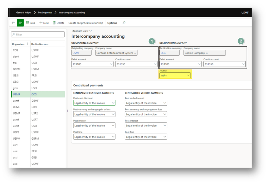Image resolution: width=268 pixels, height=184 pixels.
Task: Open grid column options three-dot icon
Action: (x=63, y=44)
